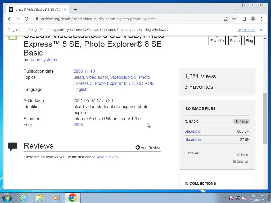Open the 2005 year link
Viewport: 271px width, 203px height.
[78, 125]
